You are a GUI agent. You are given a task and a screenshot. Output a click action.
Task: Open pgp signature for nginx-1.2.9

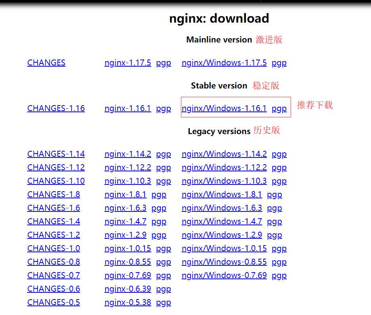[159, 236]
